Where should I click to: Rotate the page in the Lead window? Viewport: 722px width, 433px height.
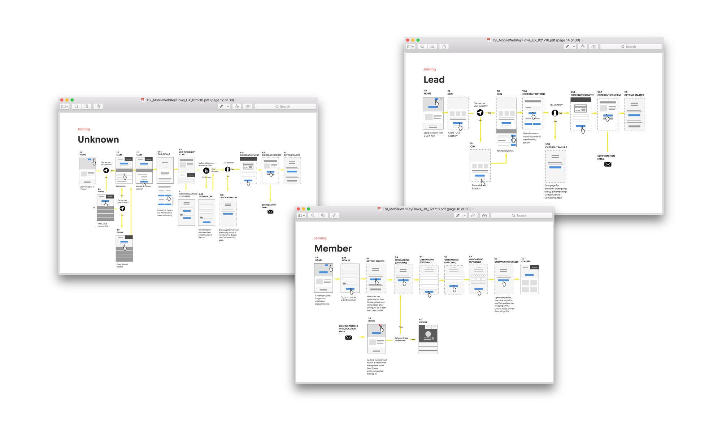(x=582, y=47)
